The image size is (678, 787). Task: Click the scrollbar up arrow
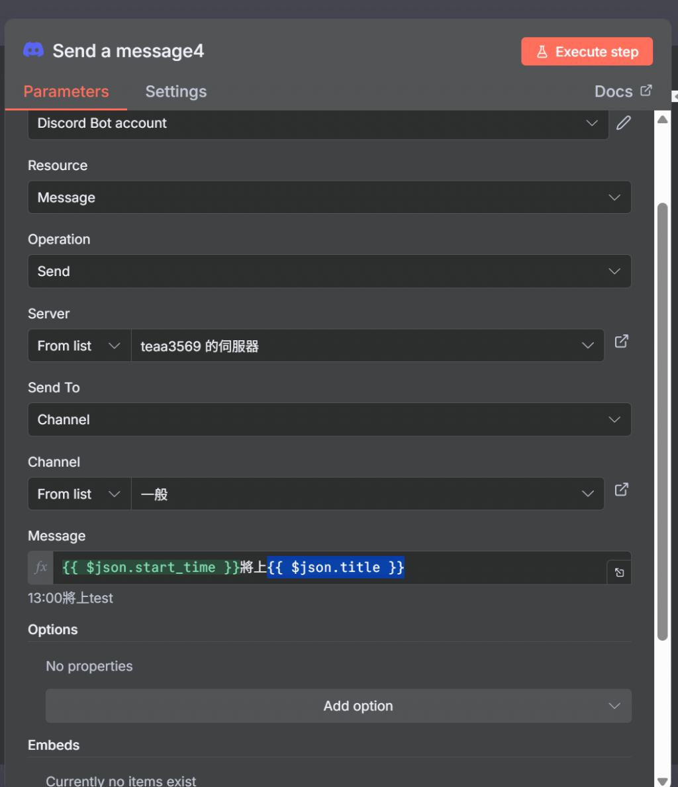pos(662,119)
